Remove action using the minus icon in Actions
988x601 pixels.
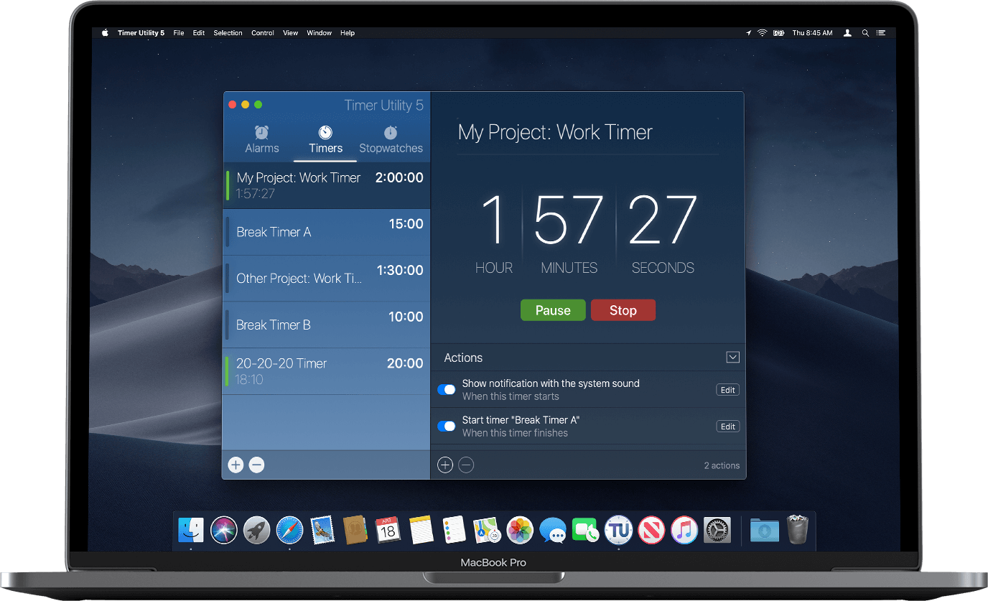click(466, 465)
